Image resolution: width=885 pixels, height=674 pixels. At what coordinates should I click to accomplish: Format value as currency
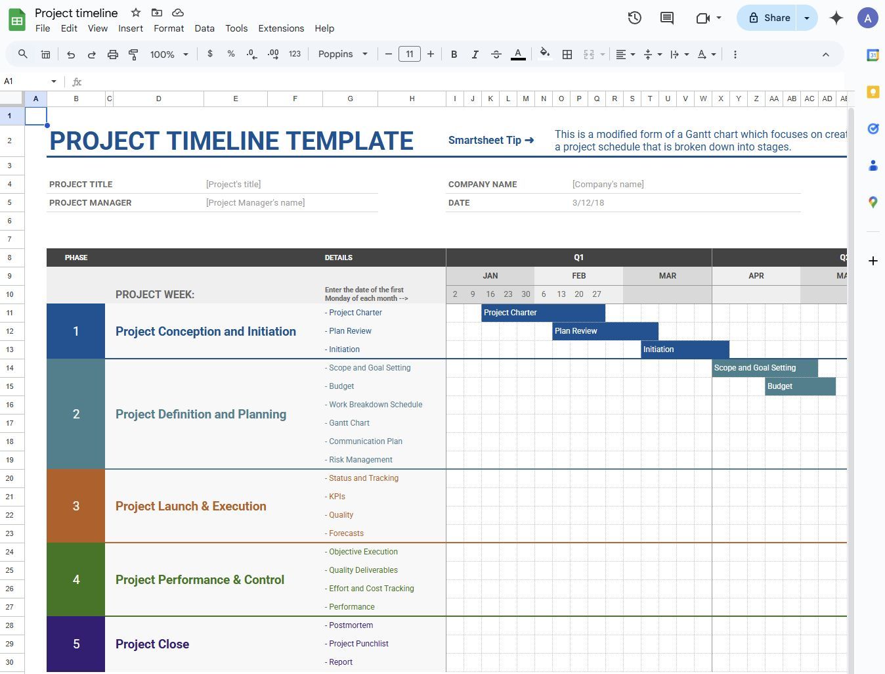click(210, 54)
